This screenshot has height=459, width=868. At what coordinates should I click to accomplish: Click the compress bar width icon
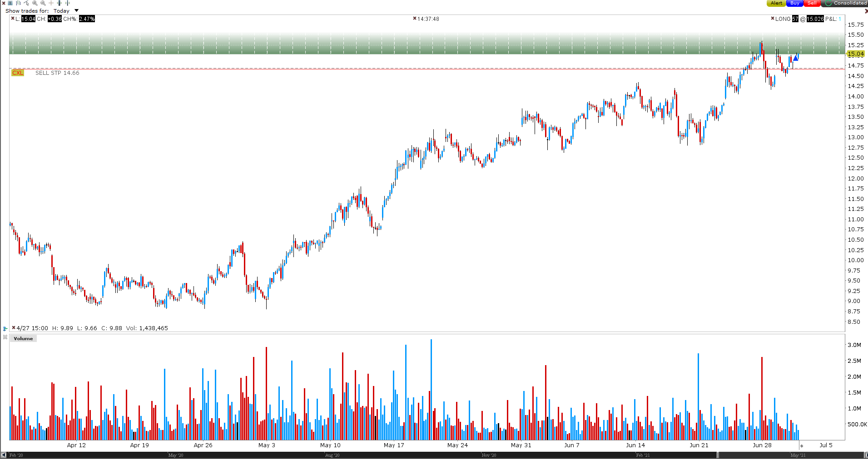[x=67, y=3]
